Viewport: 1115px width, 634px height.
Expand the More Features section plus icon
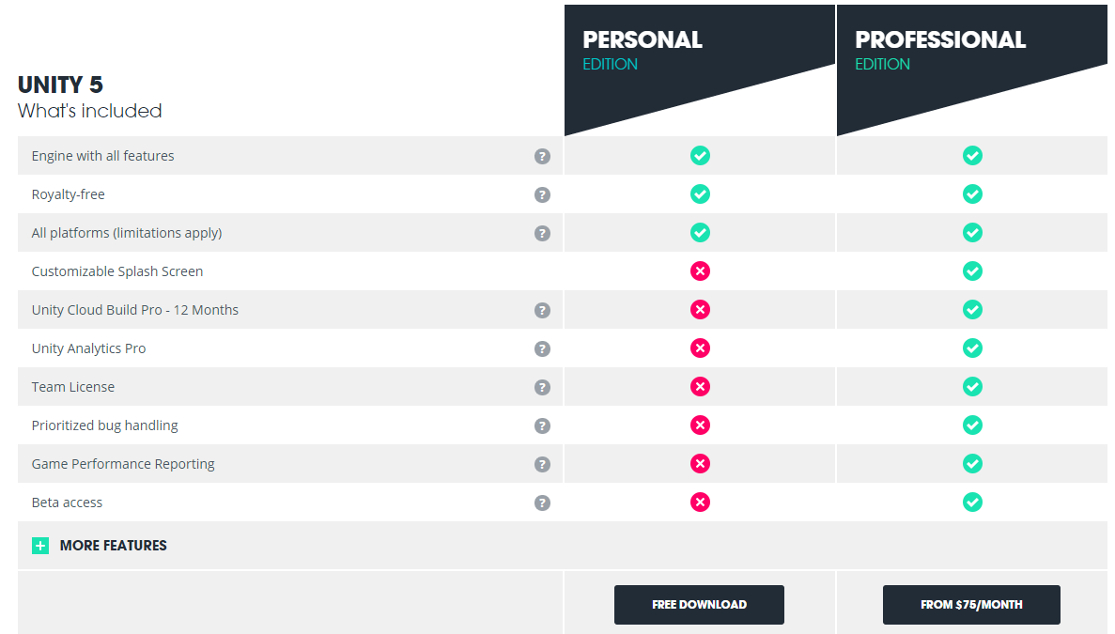[x=40, y=546]
